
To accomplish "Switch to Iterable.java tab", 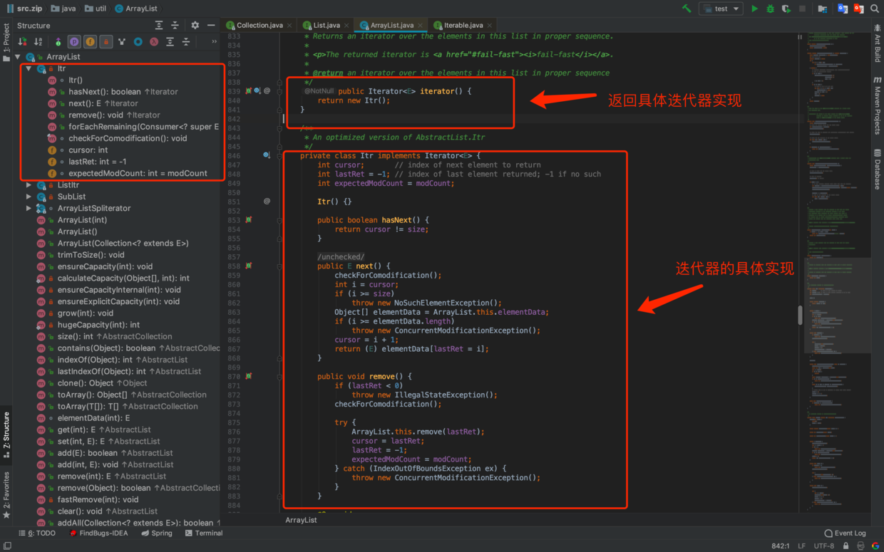I will coord(463,25).
